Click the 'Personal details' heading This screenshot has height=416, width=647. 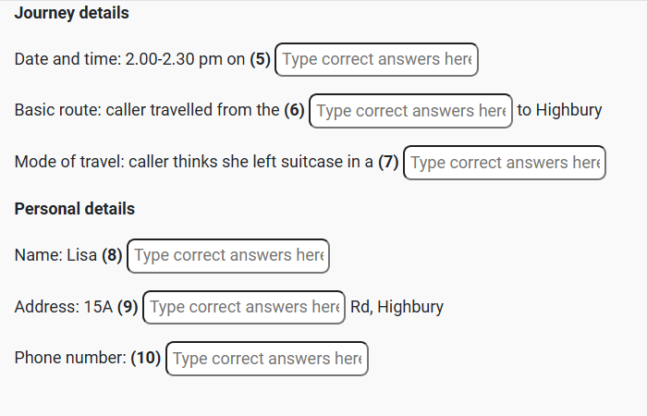click(x=75, y=209)
